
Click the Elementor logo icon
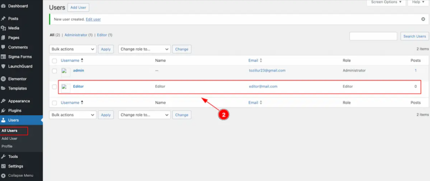pyautogui.click(x=3, y=79)
